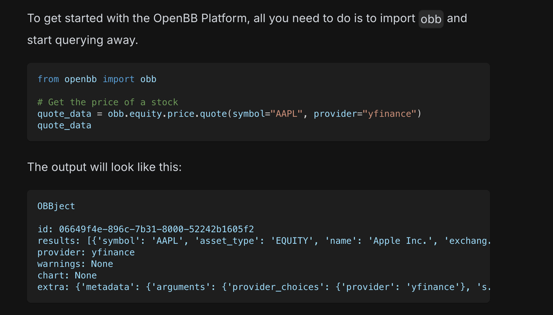Click the "yfinance" string in the quote call
The image size is (553, 315).
pos(389,114)
